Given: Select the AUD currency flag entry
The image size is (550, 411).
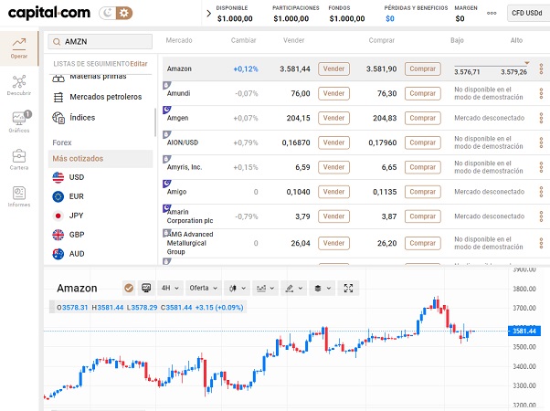Looking at the screenshot, I should (69, 254).
